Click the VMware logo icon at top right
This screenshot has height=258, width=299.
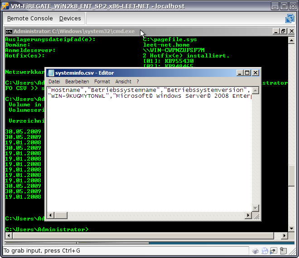coord(289,19)
